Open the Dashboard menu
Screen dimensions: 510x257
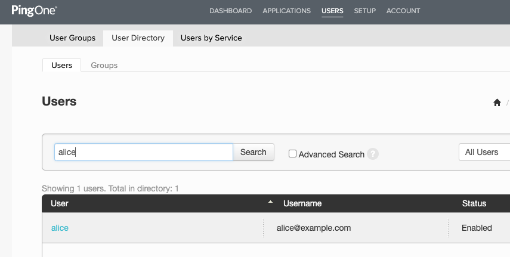230,11
